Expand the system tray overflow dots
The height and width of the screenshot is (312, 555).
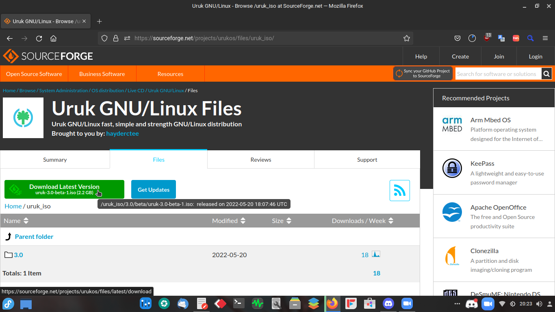(x=457, y=304)
